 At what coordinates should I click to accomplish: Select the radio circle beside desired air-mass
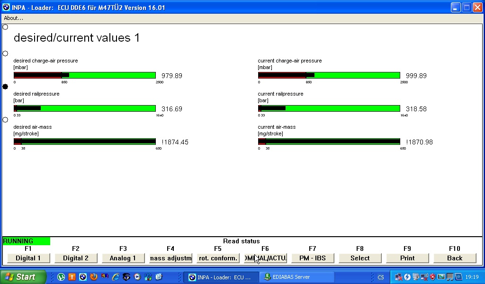click(x=5, y=120)
